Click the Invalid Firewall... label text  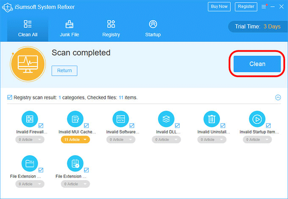click(32, 132)
